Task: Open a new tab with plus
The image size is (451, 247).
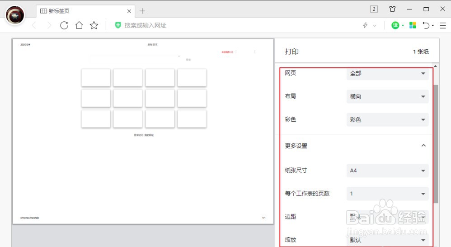Action: (x=142, y=11)
